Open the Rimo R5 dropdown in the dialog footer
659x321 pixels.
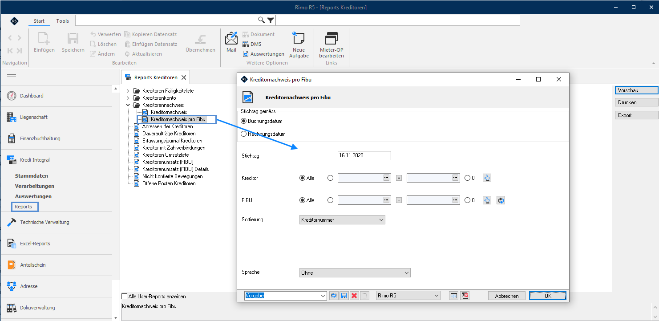pyautogui.click(x=408, y=296)
